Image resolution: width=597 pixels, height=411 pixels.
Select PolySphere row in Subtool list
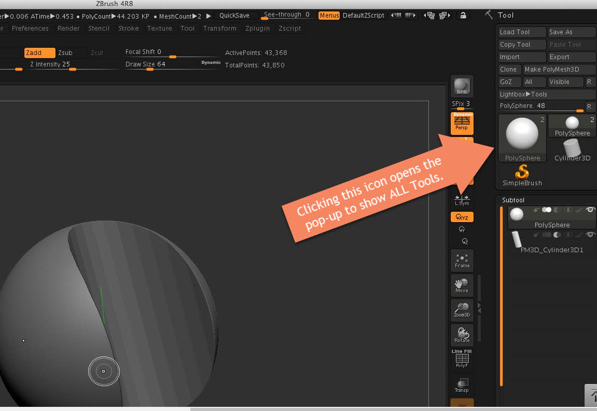tap(552, 218)
